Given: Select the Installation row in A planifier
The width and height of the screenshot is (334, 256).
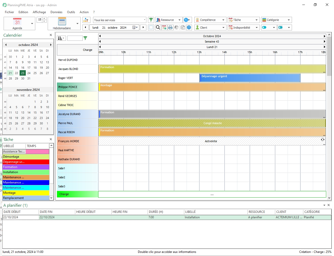Looking at the screenshot, I should [x=167, y=217].
